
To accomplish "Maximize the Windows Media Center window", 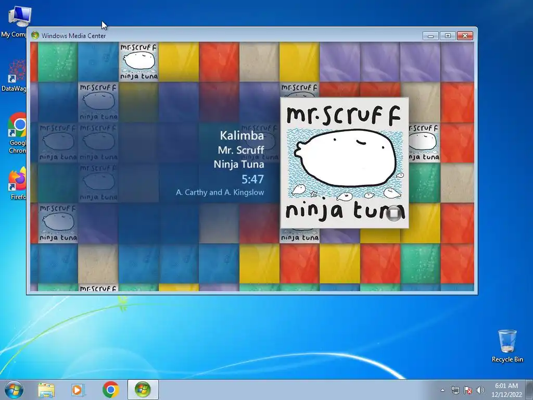I will coord(448,36).
